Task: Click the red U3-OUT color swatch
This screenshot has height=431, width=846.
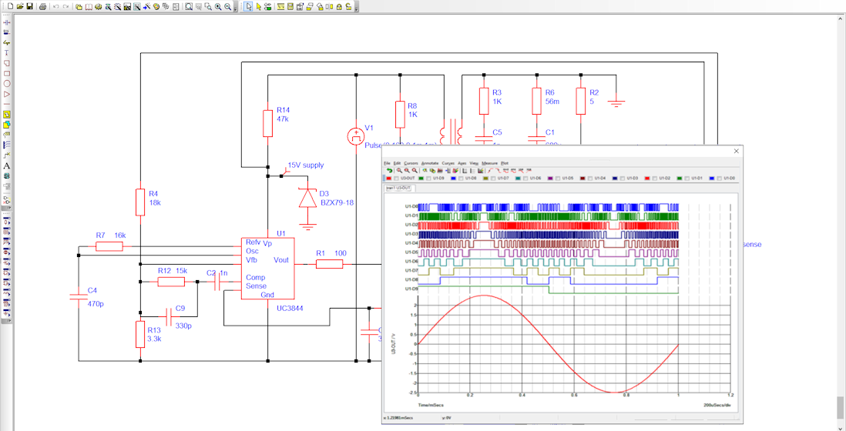Action: [388, 179]
